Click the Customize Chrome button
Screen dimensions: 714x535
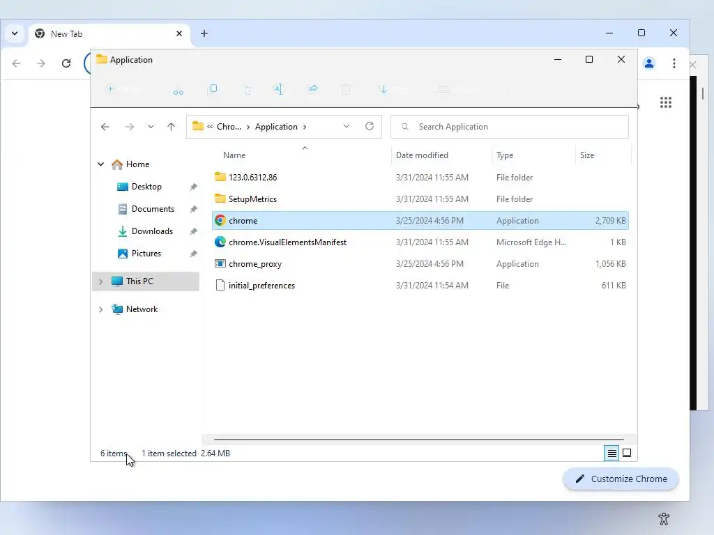[621, 479]
